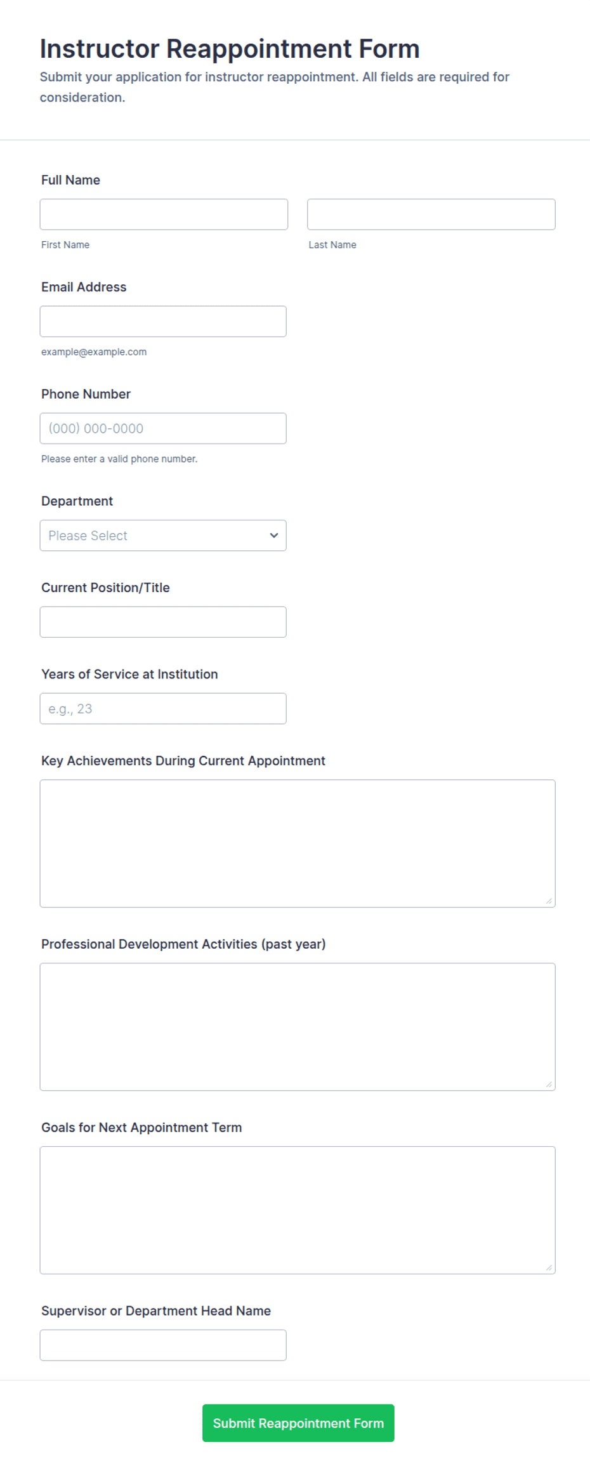This screenshot has height=1473, width=590.
Task: Click the Key Achievements text area
Action: (x=298, y=843)
